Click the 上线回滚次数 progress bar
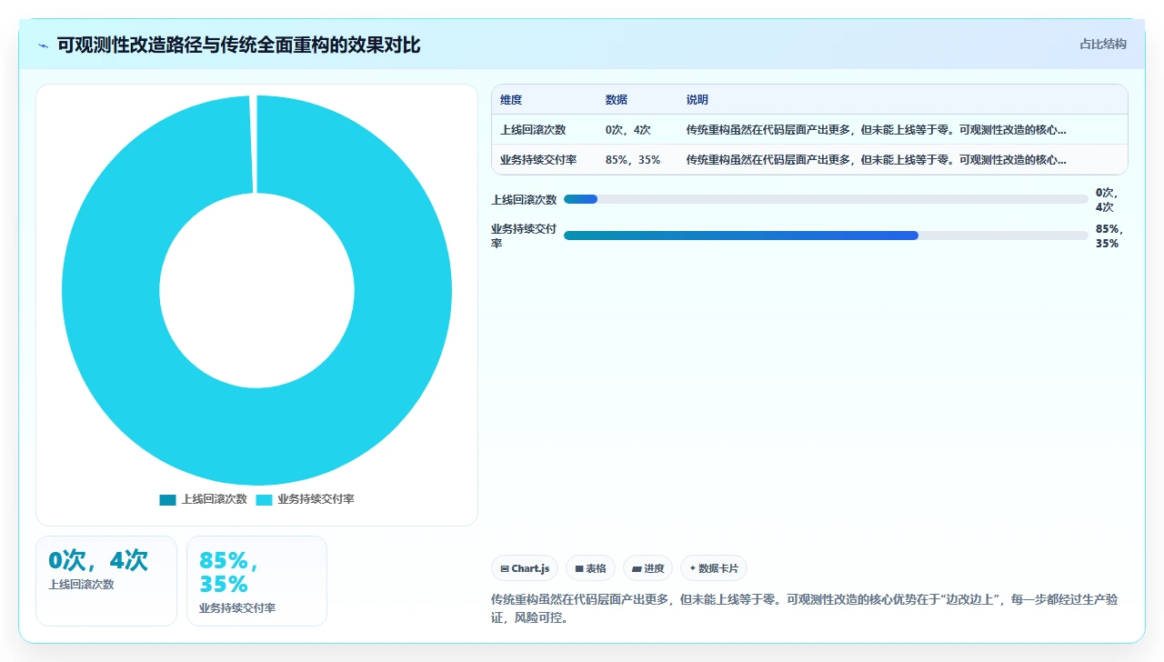1164x662 pixels. tap(826, 199)
